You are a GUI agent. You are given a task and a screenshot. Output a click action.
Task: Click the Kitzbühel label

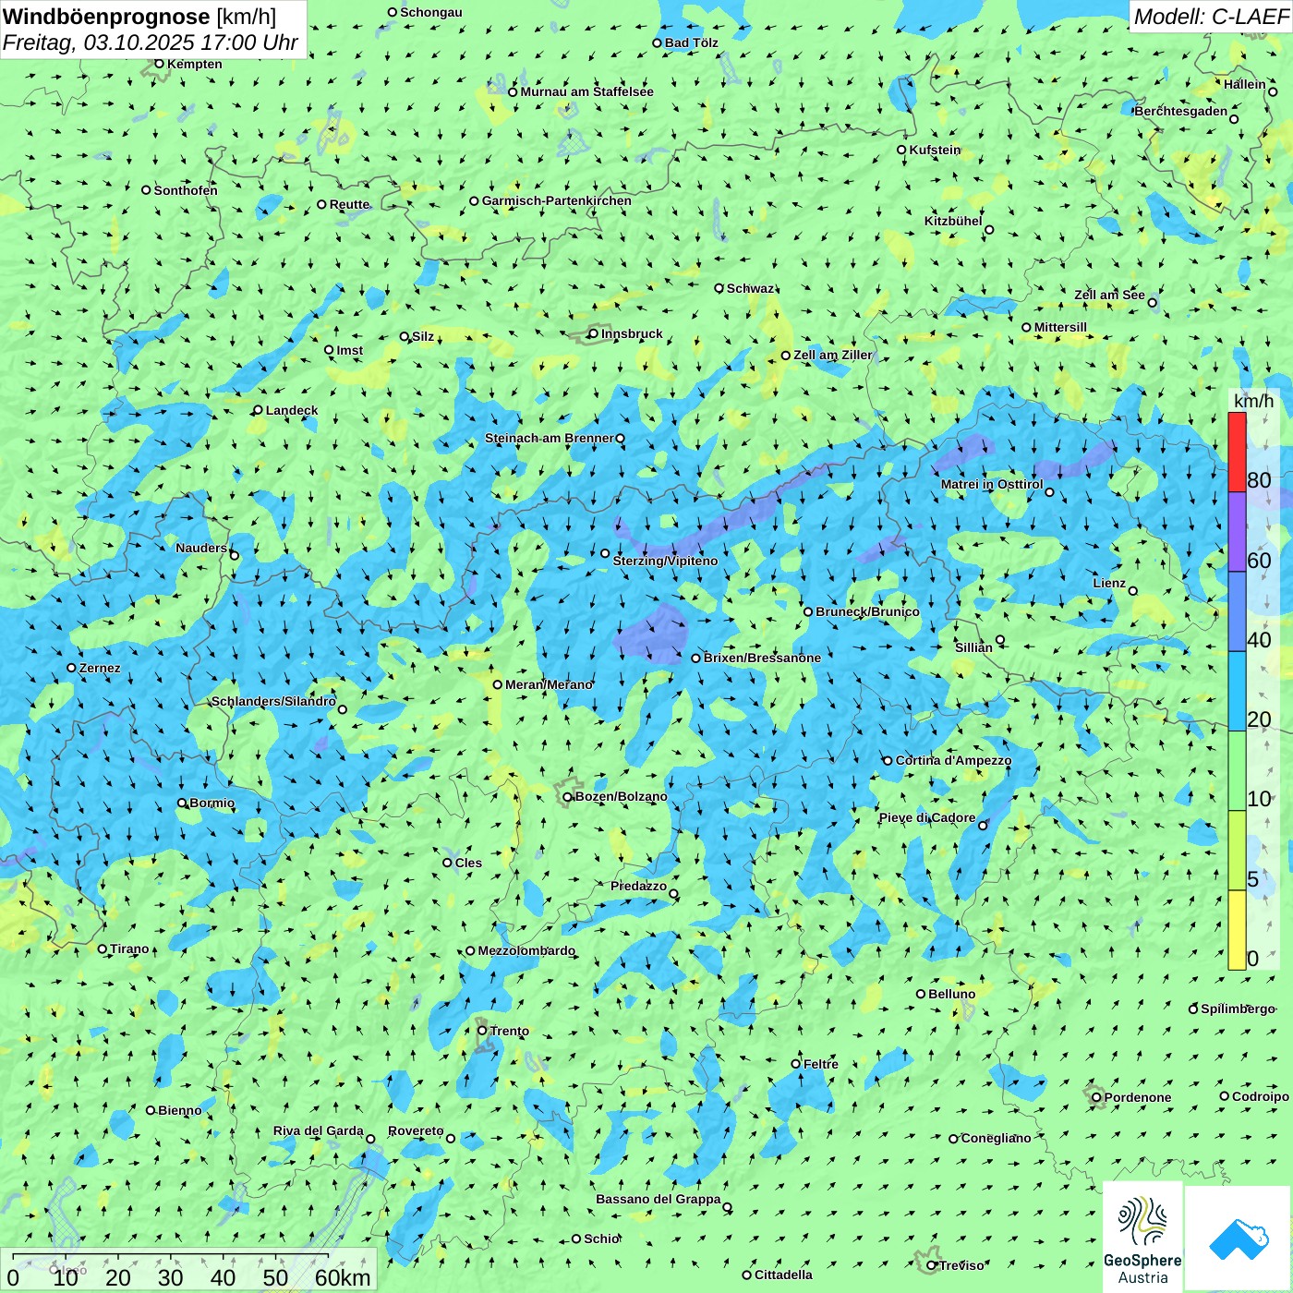tap(953, 221)
